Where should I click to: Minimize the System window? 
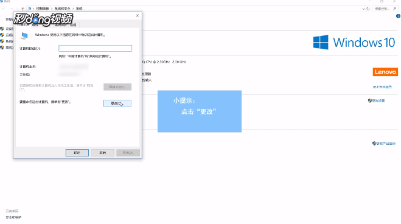[369, 1]
